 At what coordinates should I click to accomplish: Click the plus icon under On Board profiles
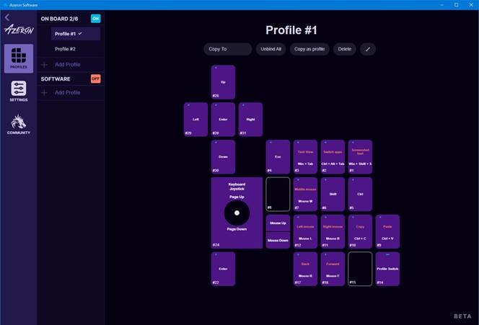tap(45, 65)
